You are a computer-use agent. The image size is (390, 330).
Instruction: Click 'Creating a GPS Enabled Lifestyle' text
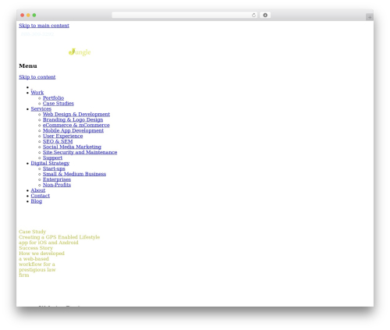click(59, 237)
